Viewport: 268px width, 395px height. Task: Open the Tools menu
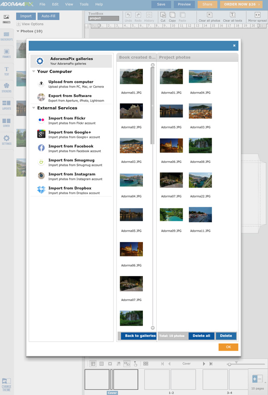84,4
